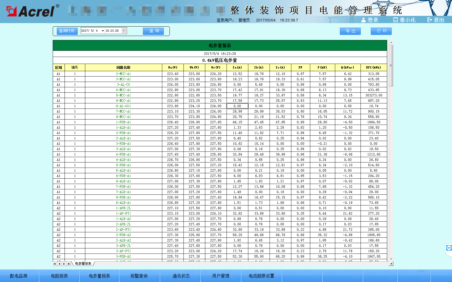This screenshot has height=282, width=452.
Task: Click the 退出 exit icon
Action: 430,20
